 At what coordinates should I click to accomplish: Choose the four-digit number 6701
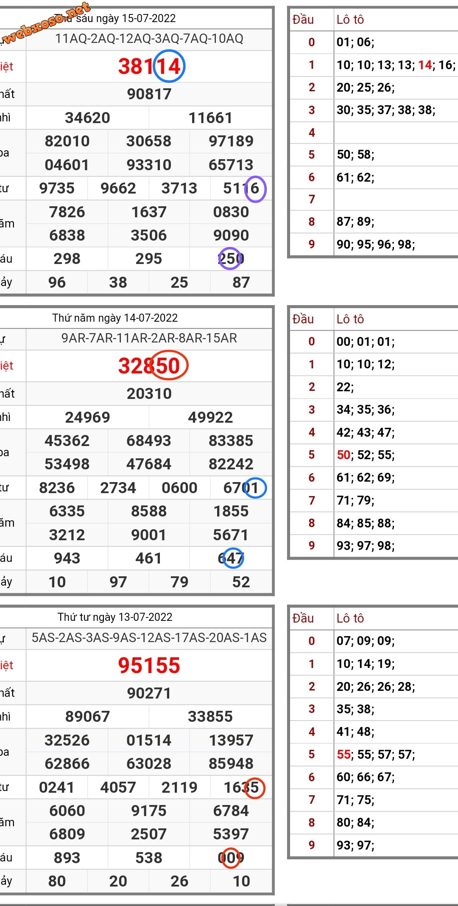click(x=241, y=488)
